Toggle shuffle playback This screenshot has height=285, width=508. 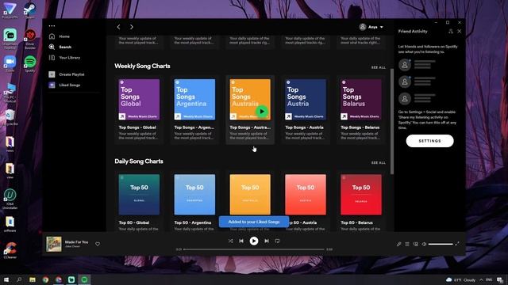click(230, 241)
